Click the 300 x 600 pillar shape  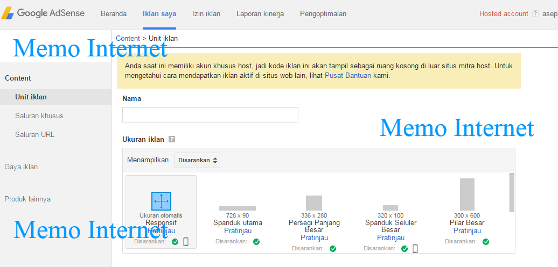pyautogui.click(x=467, y=194)
